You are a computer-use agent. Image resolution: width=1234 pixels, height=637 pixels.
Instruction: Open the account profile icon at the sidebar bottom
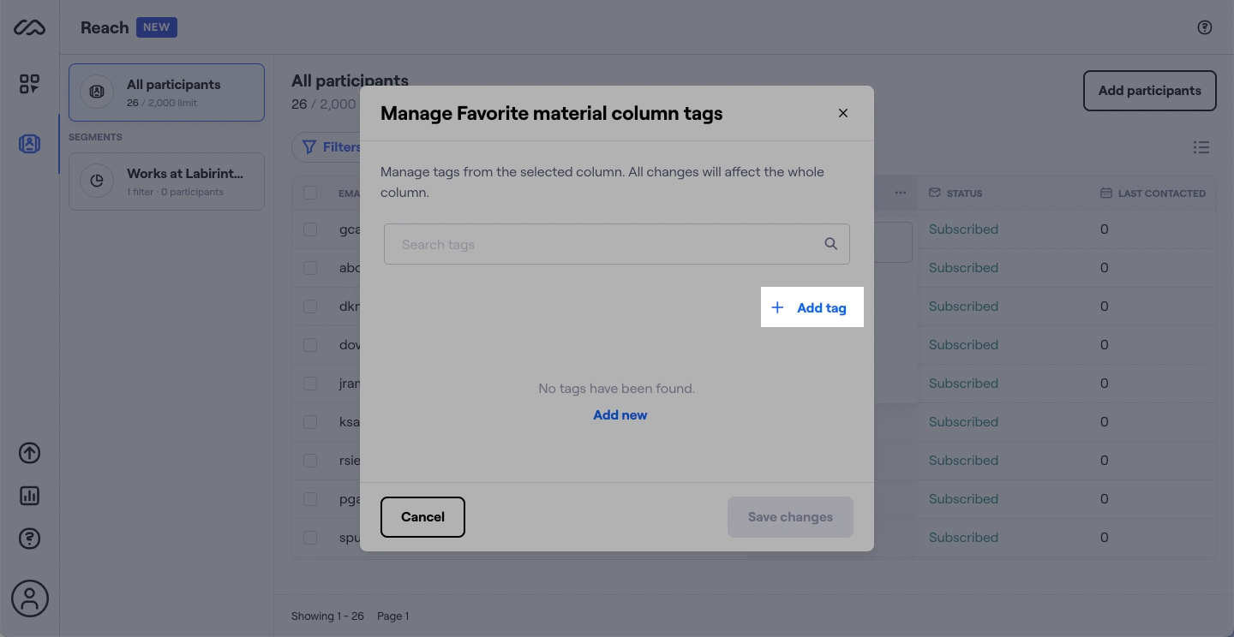[x=28, y=598]
